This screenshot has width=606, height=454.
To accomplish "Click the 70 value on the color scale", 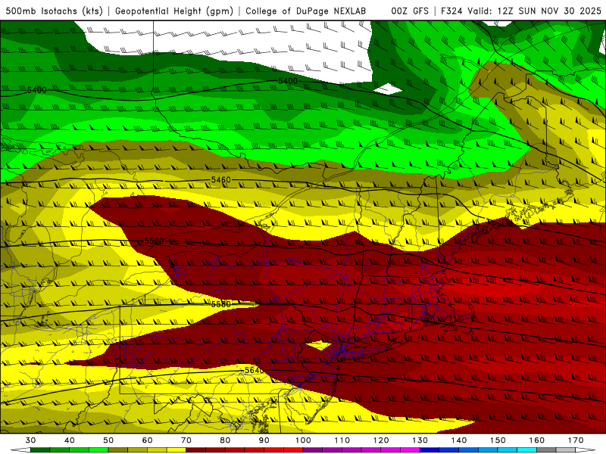I will click(x=186, y=440).
